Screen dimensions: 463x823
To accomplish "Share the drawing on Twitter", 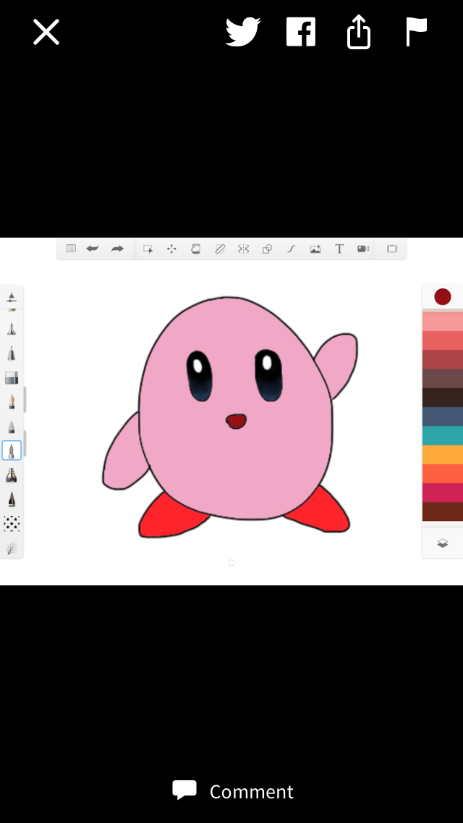I will click(243, 32).
